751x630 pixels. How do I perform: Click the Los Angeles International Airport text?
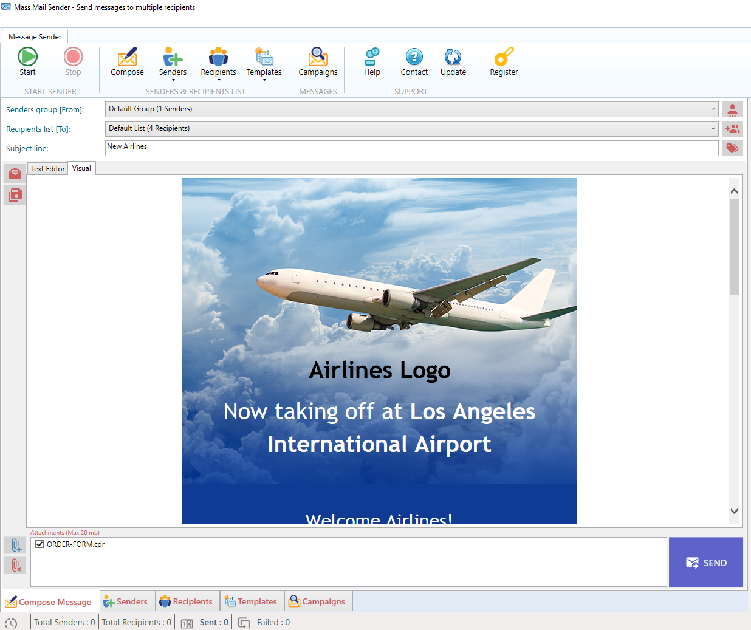[x=402, y=428]
